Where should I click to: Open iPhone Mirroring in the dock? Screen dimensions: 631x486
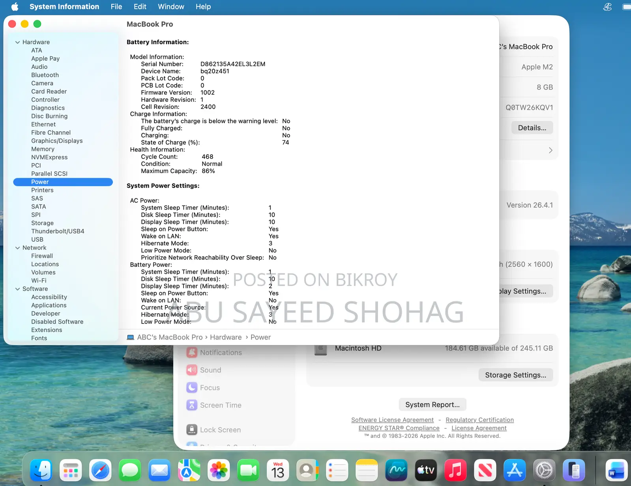pos(574,470)
